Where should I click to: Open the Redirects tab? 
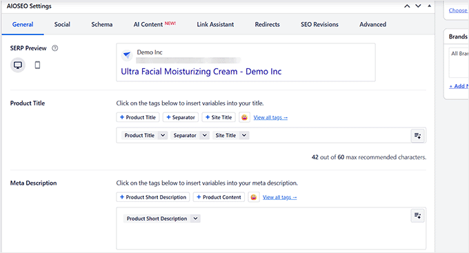pyautogui.click(x=268, y=25)
